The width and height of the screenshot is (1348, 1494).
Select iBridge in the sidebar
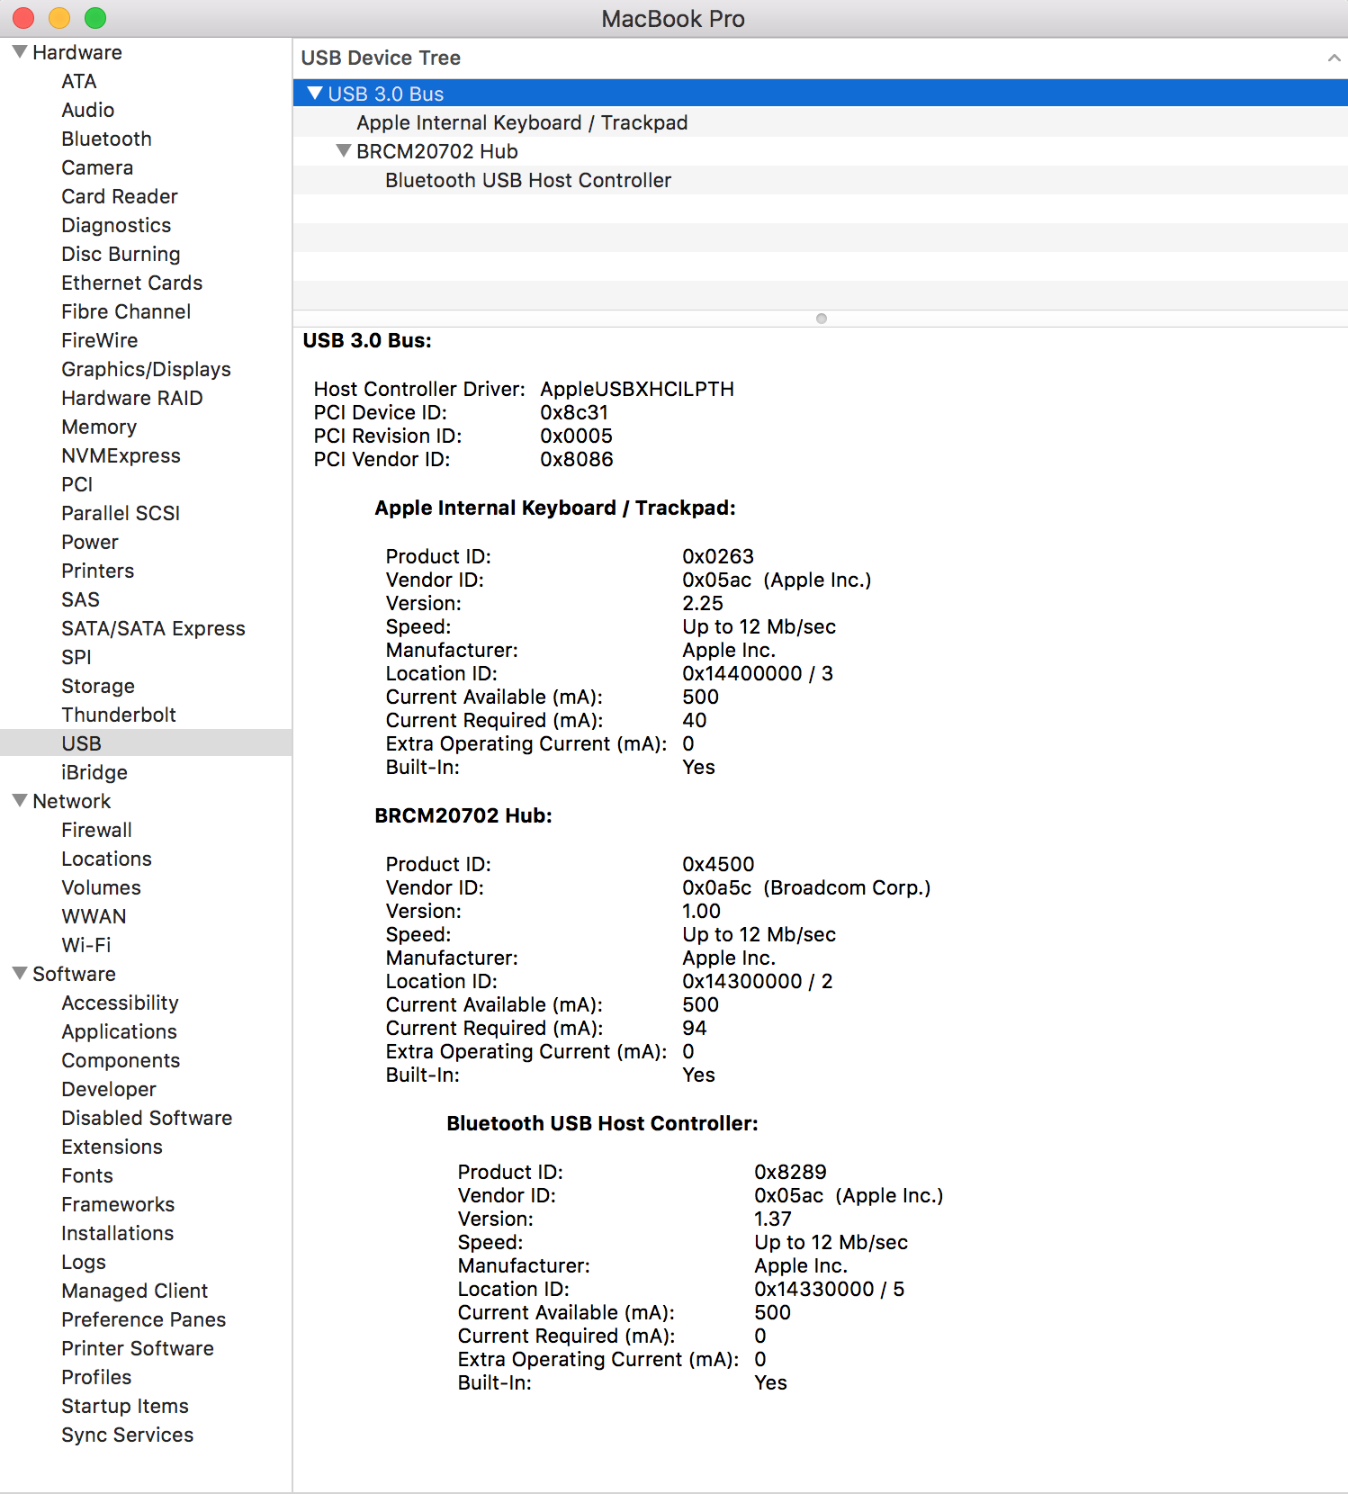pos(94,772)
